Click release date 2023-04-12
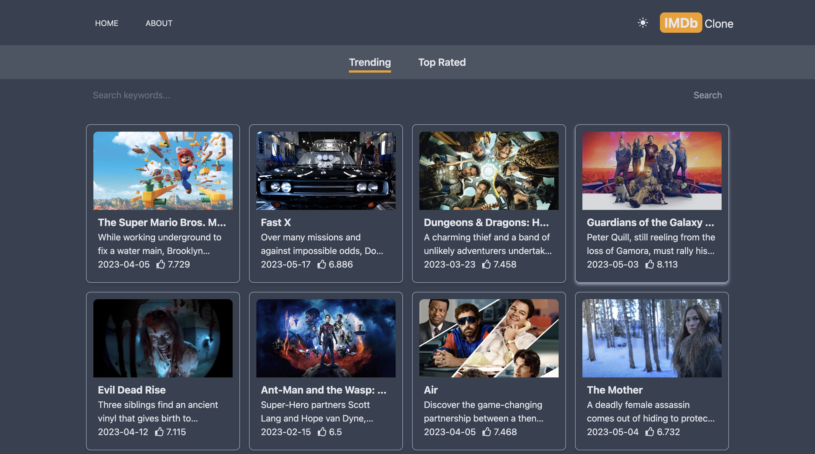The image size is (815, 454). [x=123, y=432]
